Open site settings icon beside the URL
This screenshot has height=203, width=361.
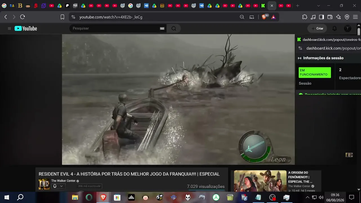73,17
